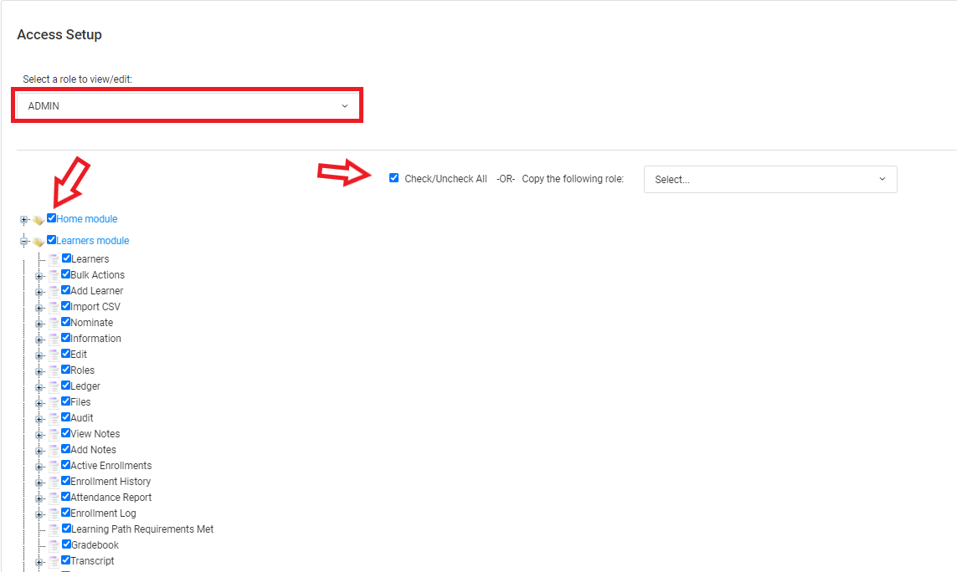Uncheck the Attendance Report checkbox
This screenshot has height=572, width=957.
pyautogui.click(x=66, y=497)
